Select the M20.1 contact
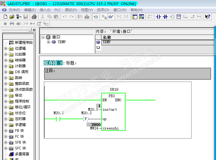 (x=58, y=119)
